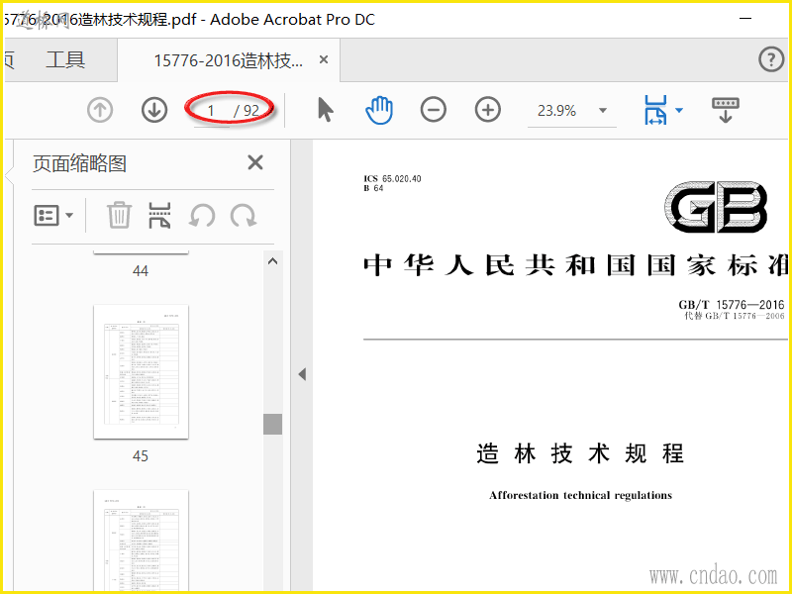Go to previous page with up arrow
The height and width of the screenshot is (594, 792).
click(100, 110)
